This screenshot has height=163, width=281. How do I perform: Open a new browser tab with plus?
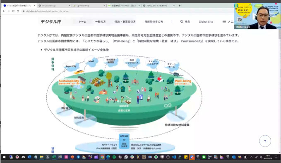(179, 5)
